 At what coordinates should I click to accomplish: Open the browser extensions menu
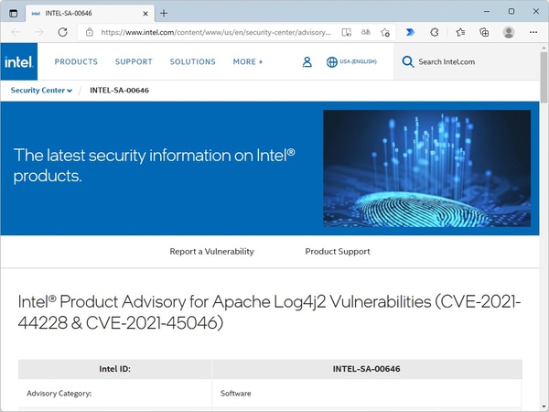tap(435, 32)
